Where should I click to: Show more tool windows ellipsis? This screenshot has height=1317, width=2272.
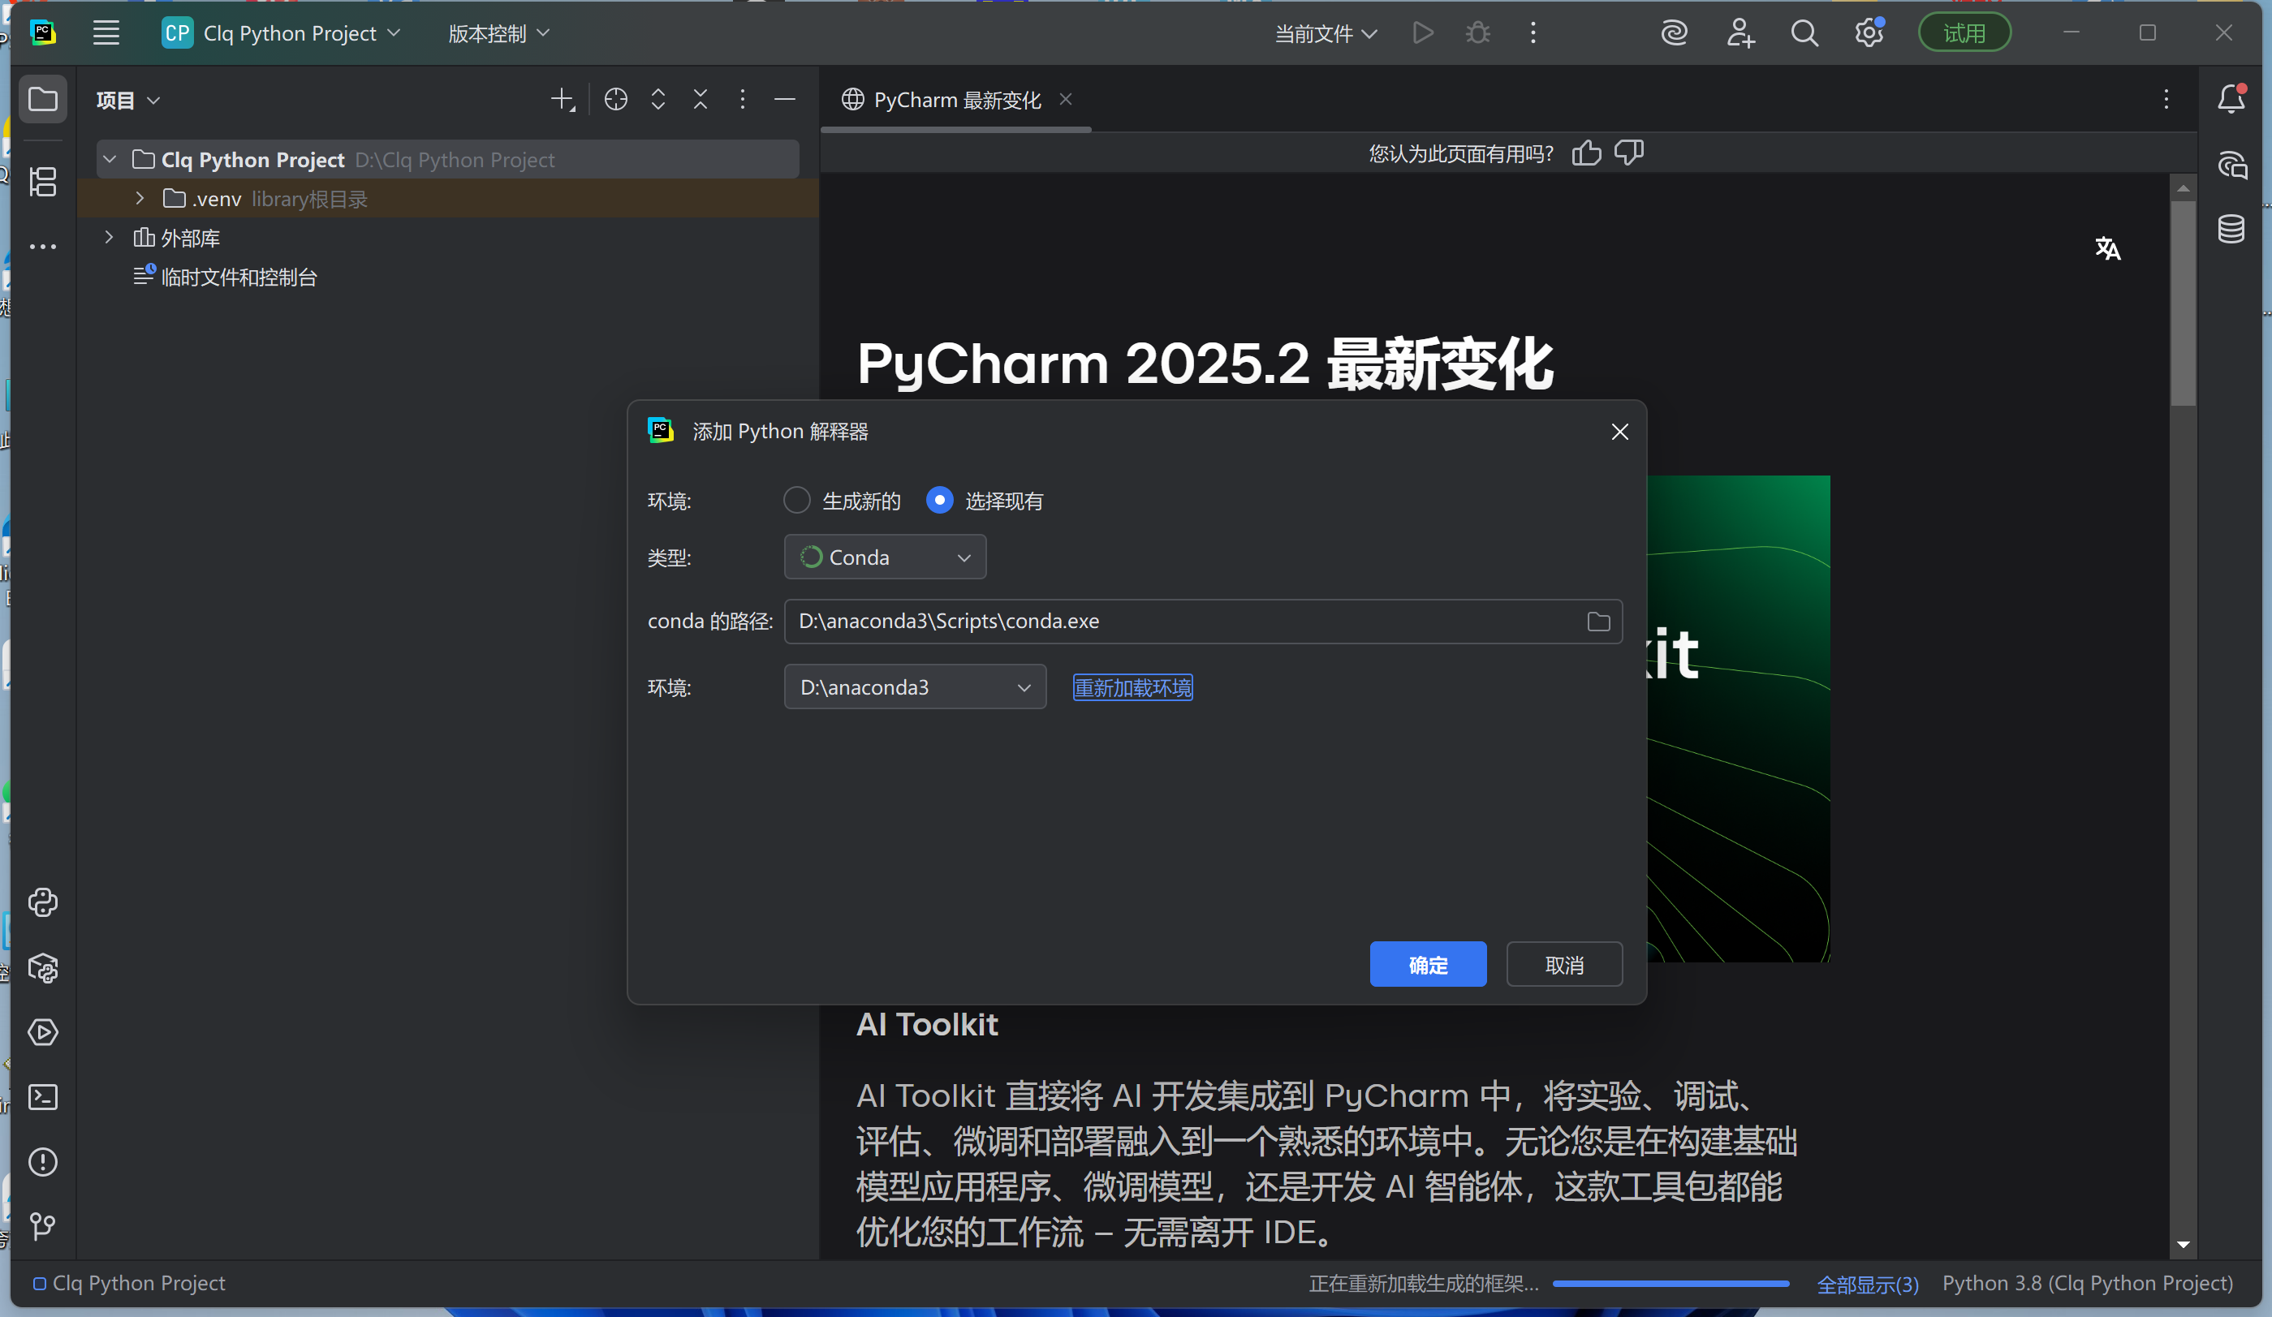(42, 246)
